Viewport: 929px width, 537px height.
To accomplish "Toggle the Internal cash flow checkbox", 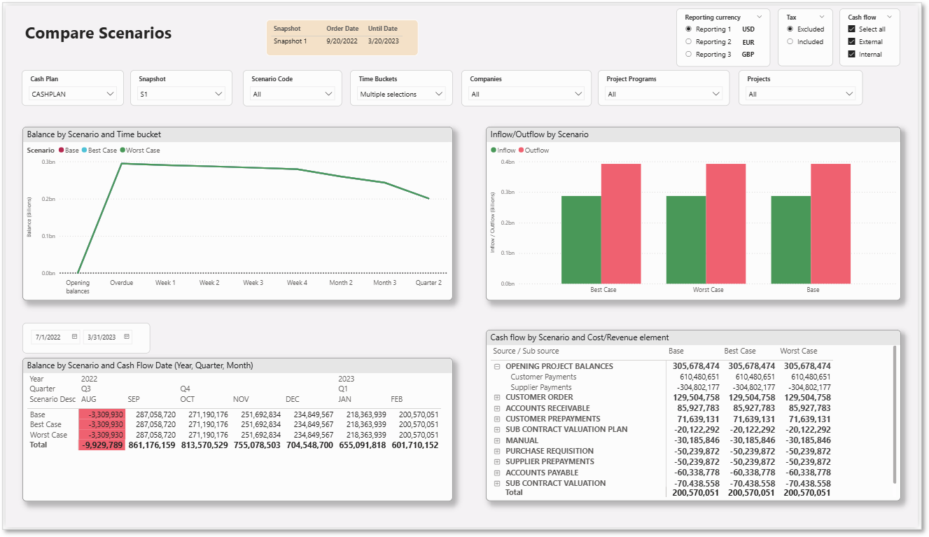I will click(852, 54).
